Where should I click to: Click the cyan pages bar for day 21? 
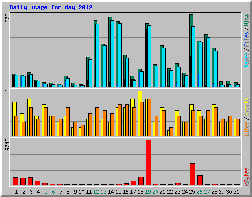[164, 67]
